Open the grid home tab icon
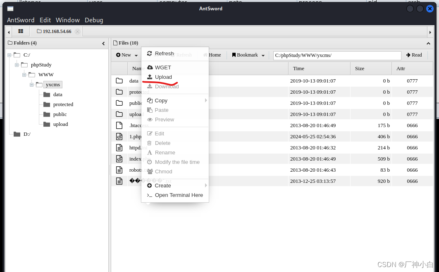Screen dimensions: 439x272 tap(21, 31)
